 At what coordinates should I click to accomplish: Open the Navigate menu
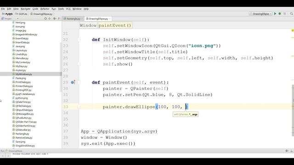pos(26,9)
